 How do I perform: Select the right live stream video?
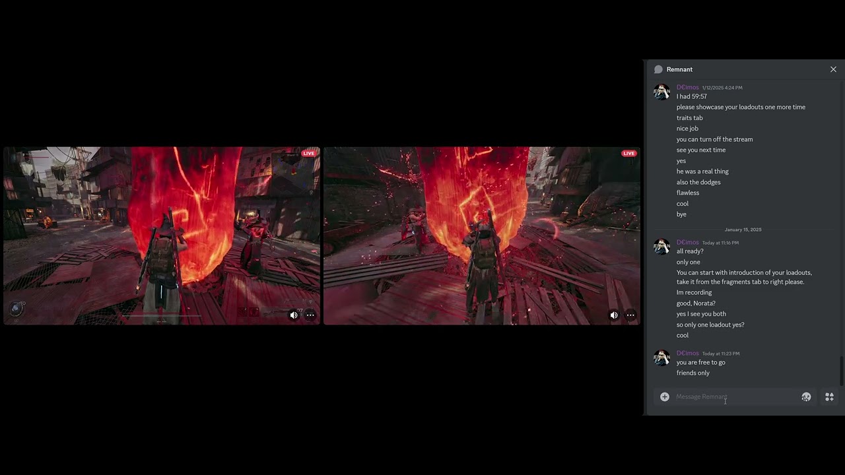point(482,236)
